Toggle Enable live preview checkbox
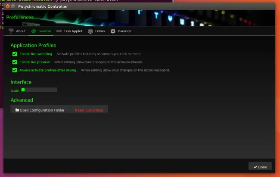The width and height of the screenshot is (280, 177). point(15,62)
